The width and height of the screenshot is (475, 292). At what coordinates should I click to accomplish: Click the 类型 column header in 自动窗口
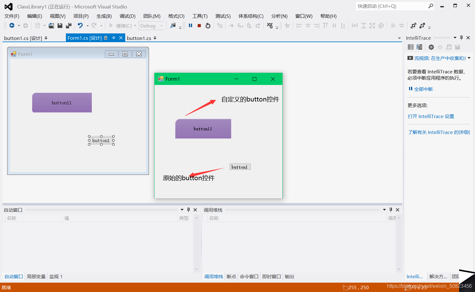[x=186, y=218]
